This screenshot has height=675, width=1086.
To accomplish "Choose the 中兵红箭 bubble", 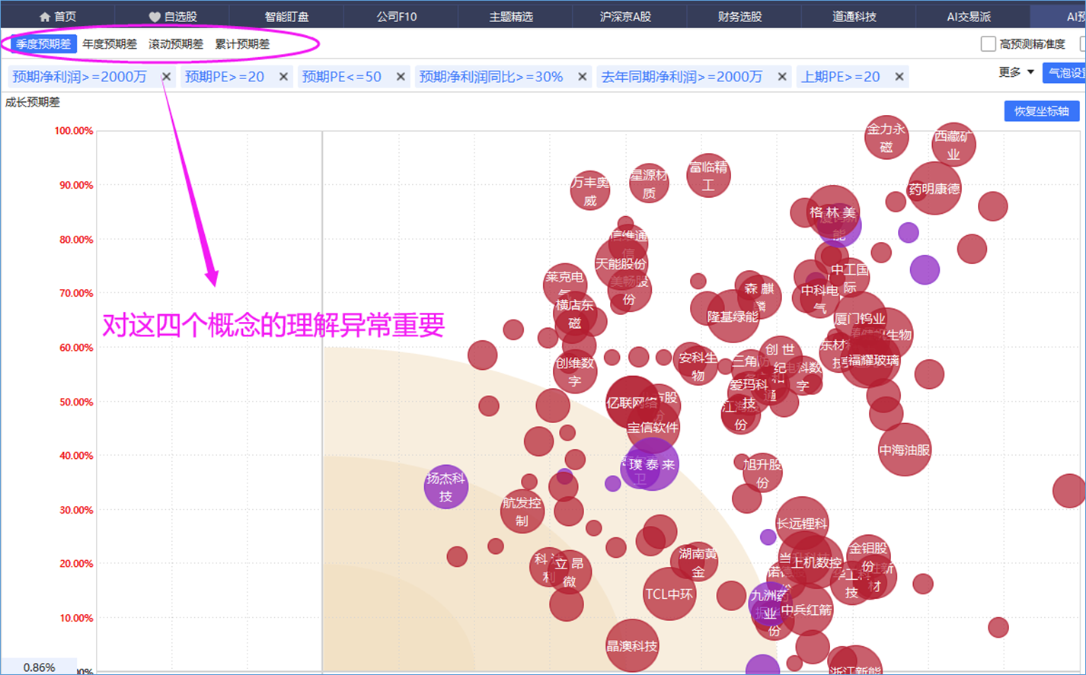I will (x=807, y=610).
